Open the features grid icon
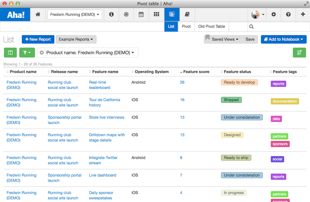 pyautogui.click(x=156, y=15)
